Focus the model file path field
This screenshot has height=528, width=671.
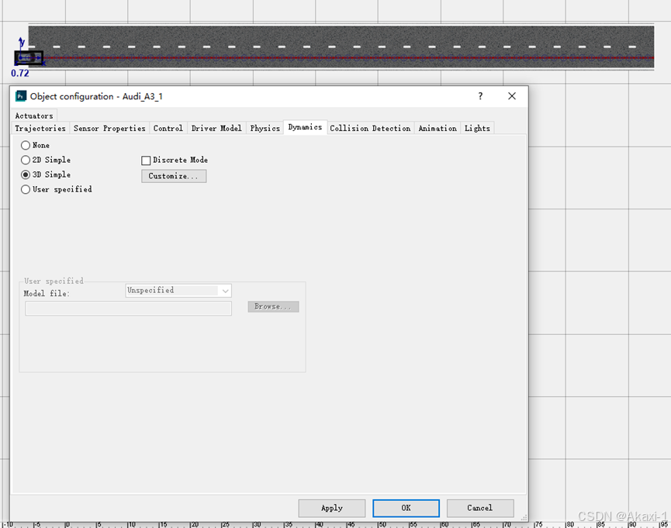[128, 308]
